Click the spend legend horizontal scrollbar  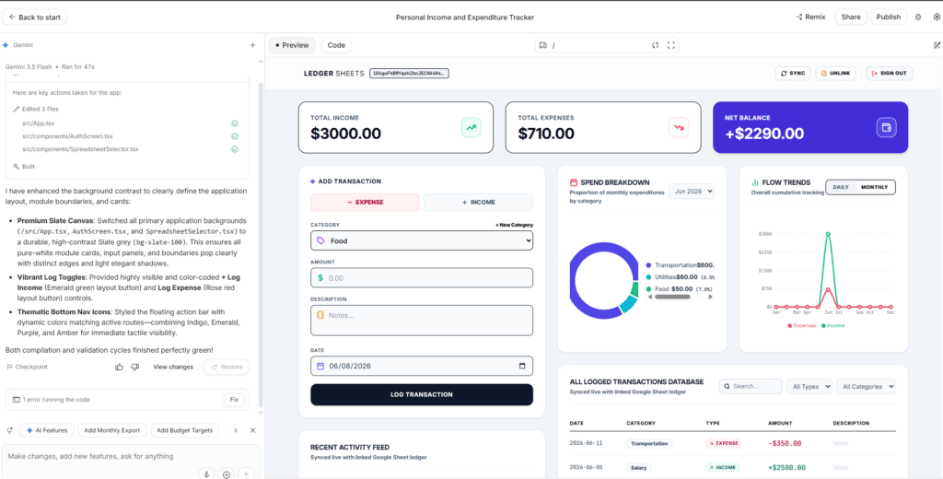(x=673, y=297)
